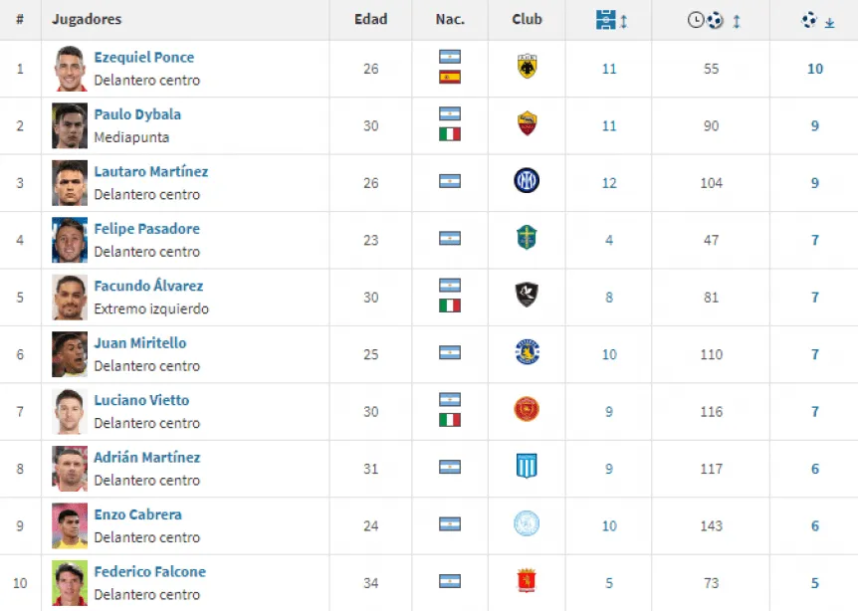Open Luciano Vietto player link
Image resolution: width=858 pixels, height=611 pixels.
coord(141,400)
